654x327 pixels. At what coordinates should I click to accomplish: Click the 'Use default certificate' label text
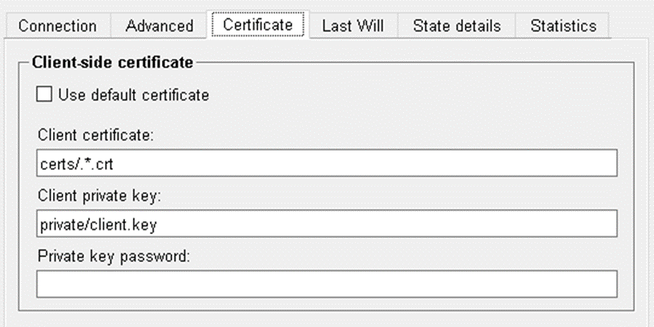click(x=133, y=95)
